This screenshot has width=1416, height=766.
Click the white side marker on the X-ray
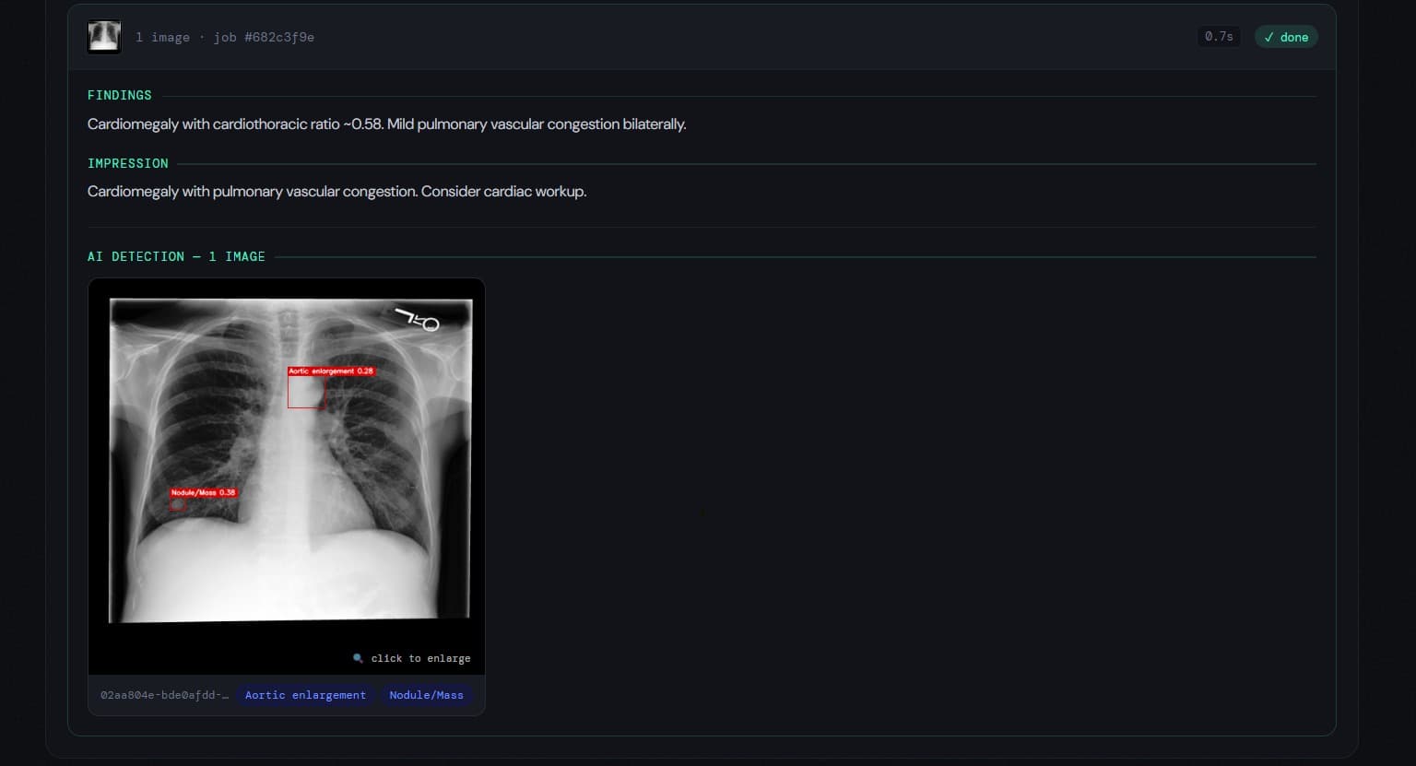click(418, 320)
